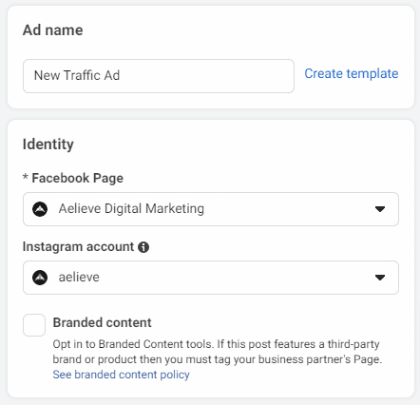Click the Aelieve logo in Facebook Page field
Viewport: 420px width, 405px height.
[x=40, y=209]
